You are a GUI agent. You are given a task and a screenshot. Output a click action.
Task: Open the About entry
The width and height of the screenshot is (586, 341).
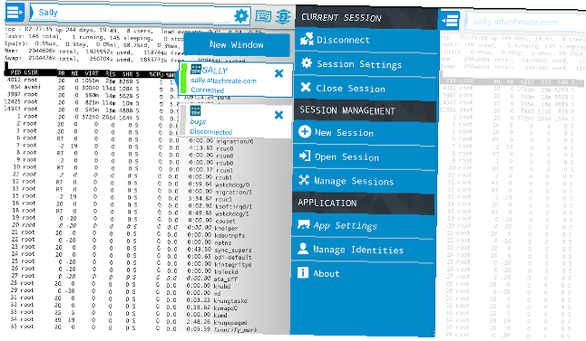(x=362, y=274)
